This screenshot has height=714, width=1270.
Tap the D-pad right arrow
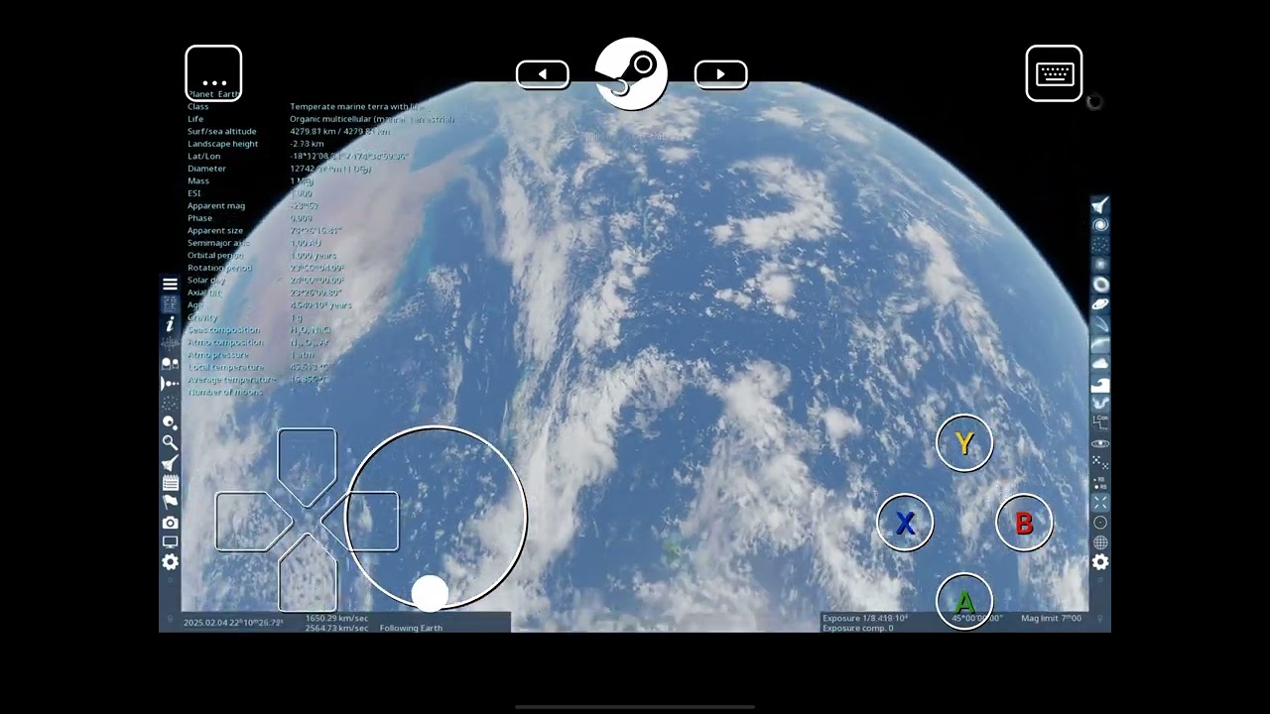tap(362, 521)
